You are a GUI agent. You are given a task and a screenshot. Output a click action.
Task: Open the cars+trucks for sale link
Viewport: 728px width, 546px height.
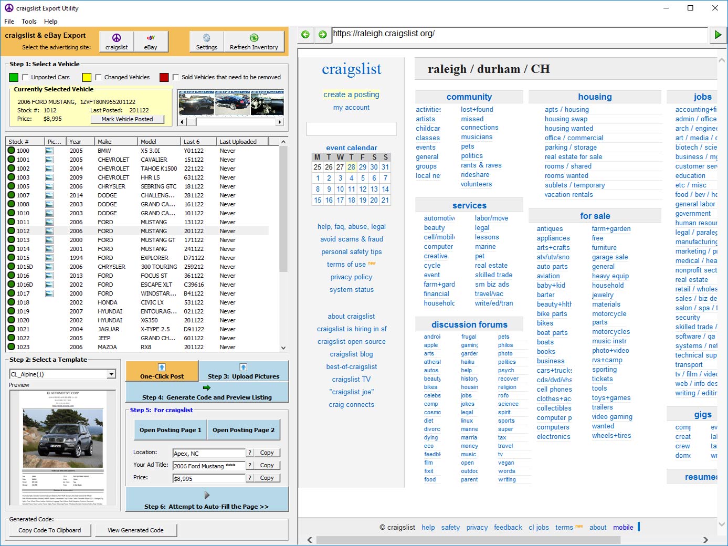(554, 371)
